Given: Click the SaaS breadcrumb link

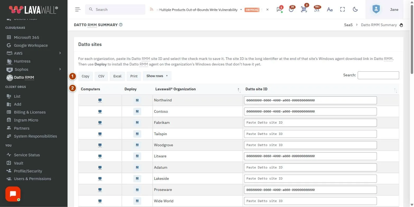Looking at the screenshot, I should tap(348, 25).
